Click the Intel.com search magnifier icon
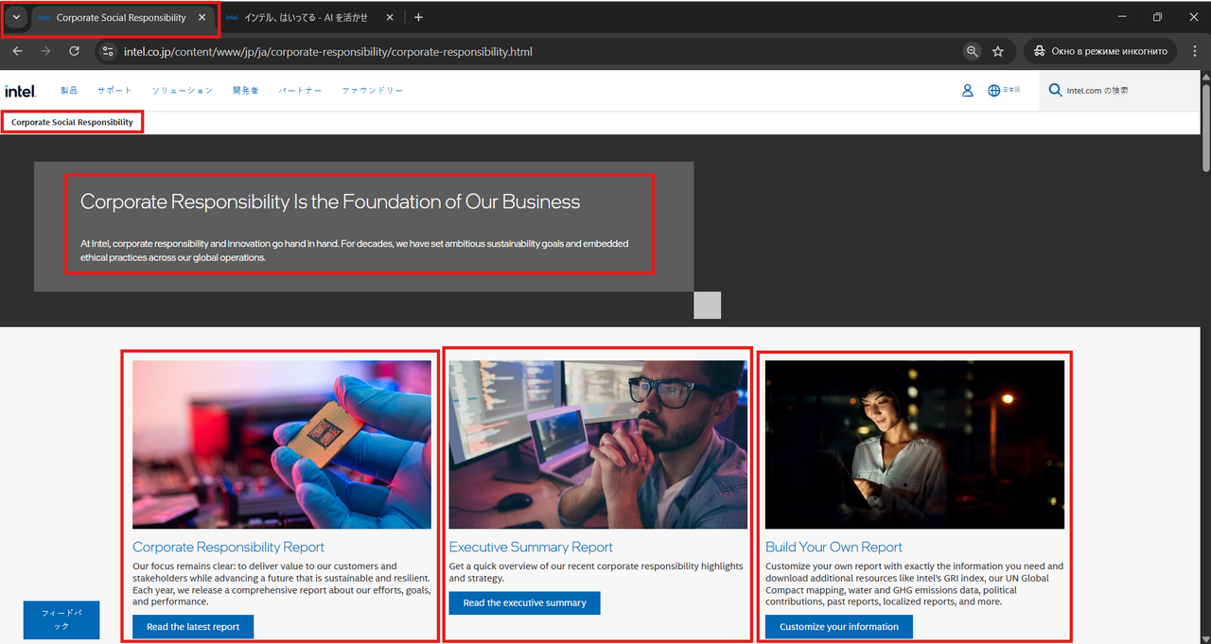This screenshot has width=1211, height=644. pyautogui.click(x=1055, y=91)
